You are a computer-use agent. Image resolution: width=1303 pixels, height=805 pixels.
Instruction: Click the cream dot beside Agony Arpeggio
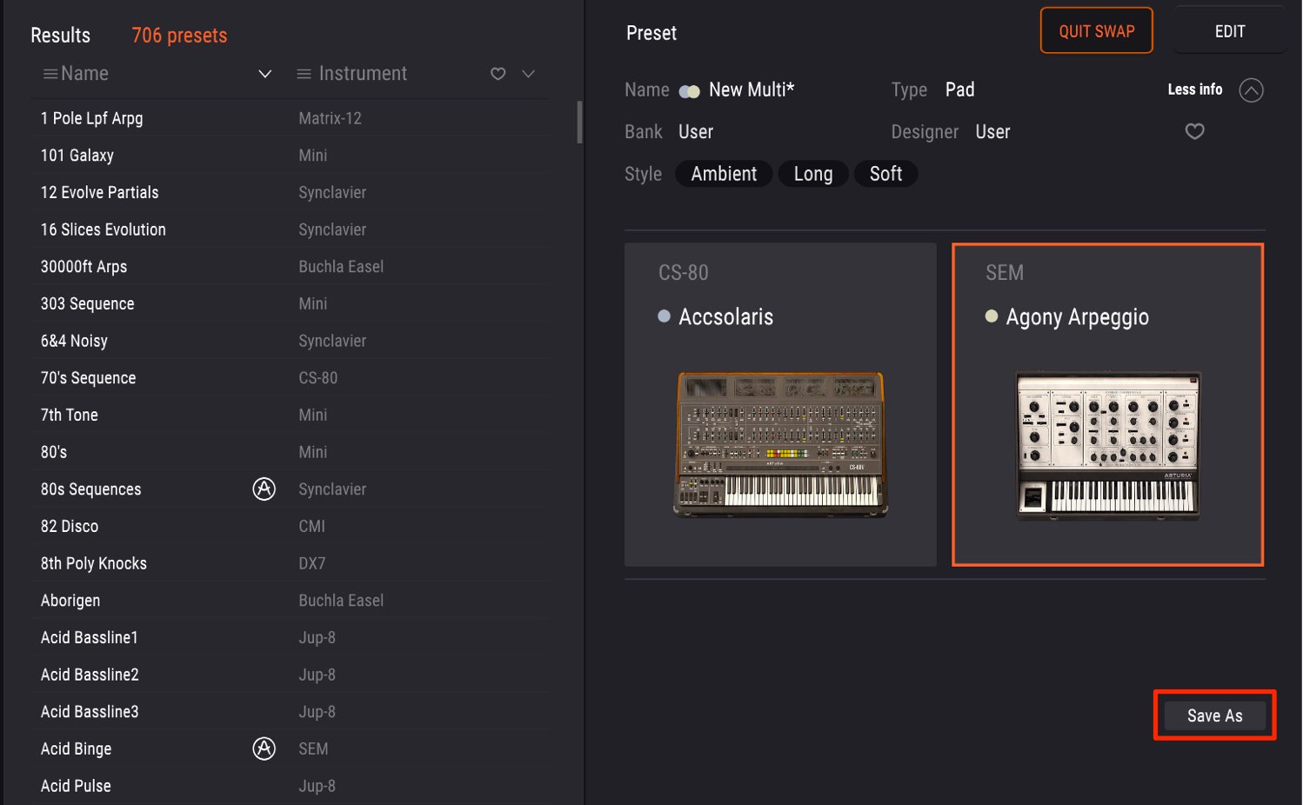992,316
